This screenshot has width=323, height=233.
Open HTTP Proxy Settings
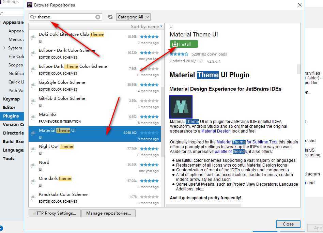point(55,213)
